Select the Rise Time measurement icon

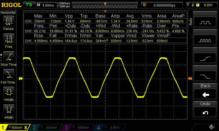[x=8, y=57]
